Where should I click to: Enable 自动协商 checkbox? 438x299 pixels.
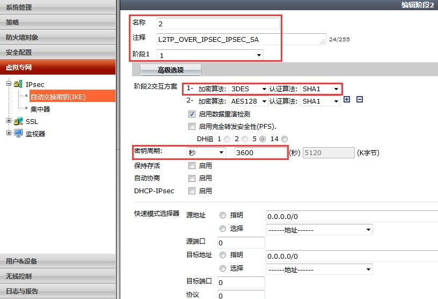pos(192,178)
